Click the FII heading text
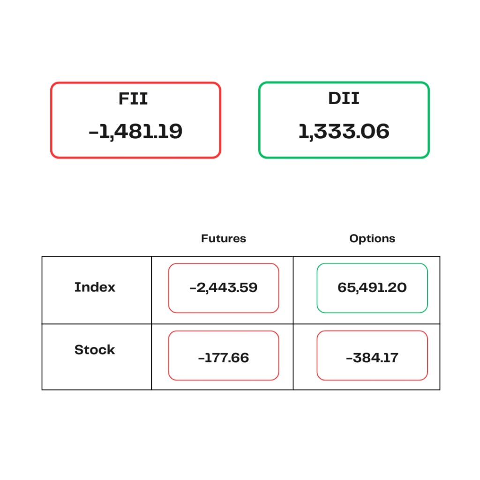The width and height of the screenshot is (480, 480). 133,98
